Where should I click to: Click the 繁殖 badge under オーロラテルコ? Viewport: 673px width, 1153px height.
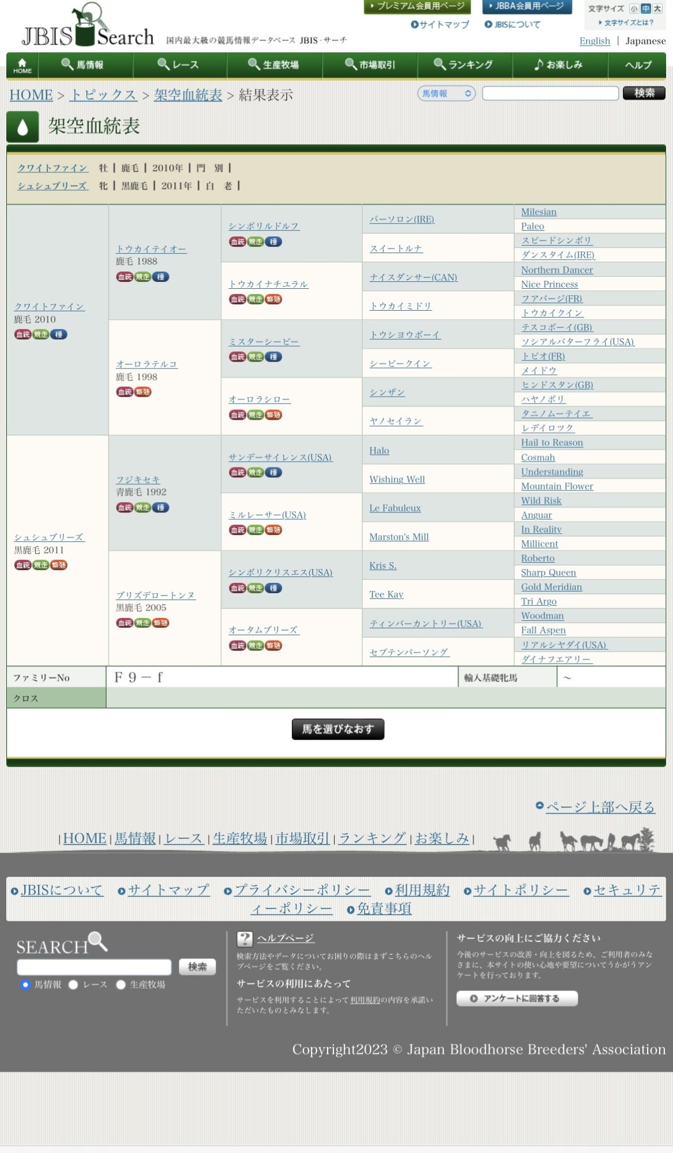point(143,392)
